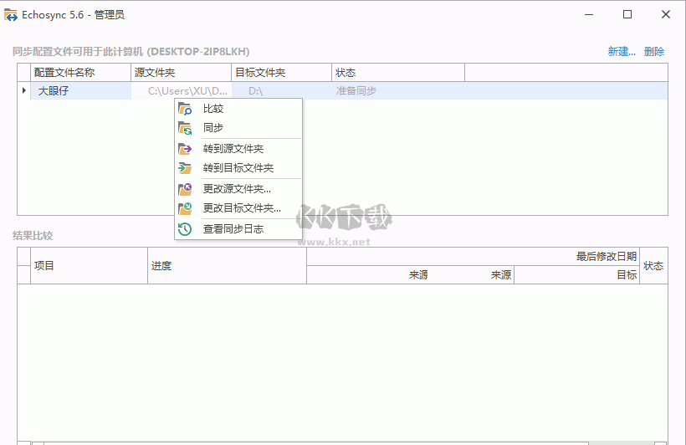Close the Echosync window
686x445 pixels.
tap(666, 14)
